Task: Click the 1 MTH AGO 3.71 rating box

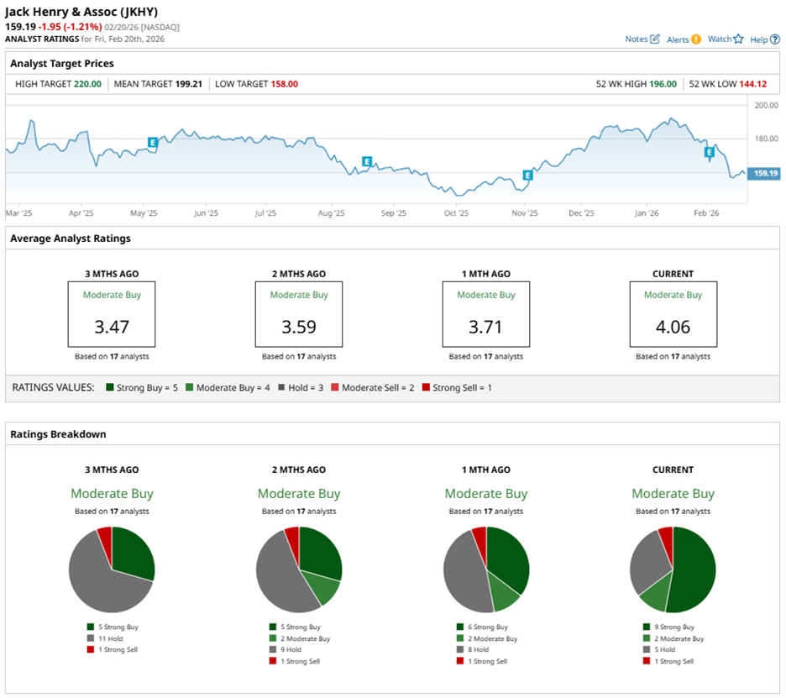Action: [485, 314]
